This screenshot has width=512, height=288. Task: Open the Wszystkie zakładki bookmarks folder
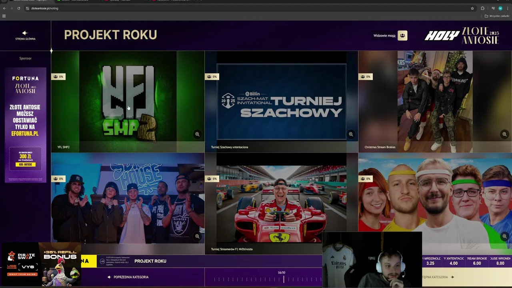pos(497,16)
